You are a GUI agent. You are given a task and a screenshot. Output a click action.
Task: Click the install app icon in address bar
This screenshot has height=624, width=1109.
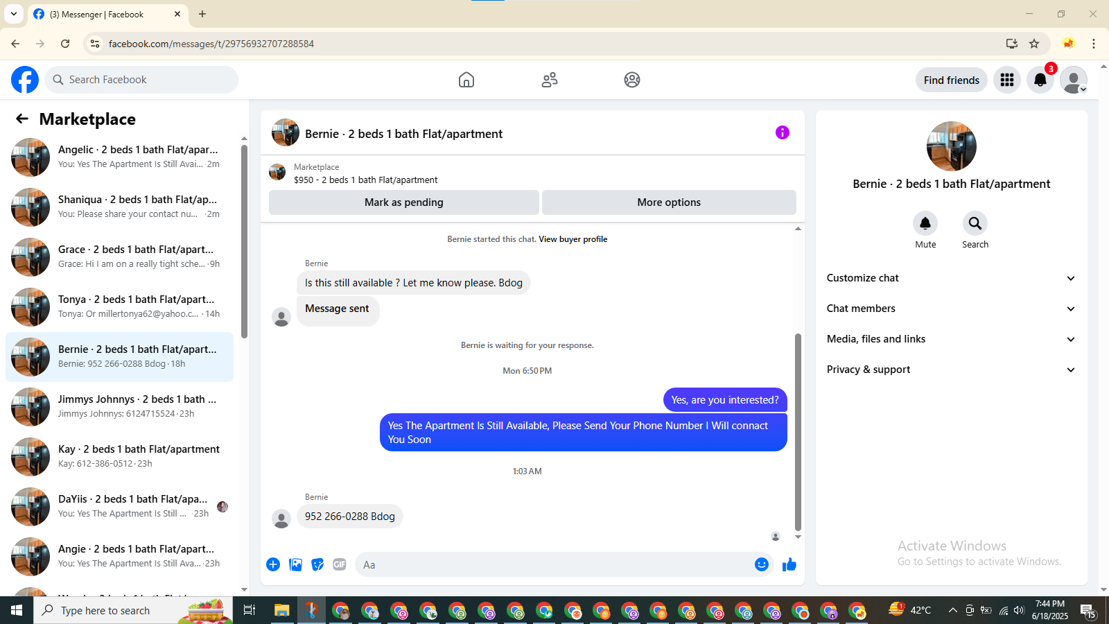click(1012, 44)
